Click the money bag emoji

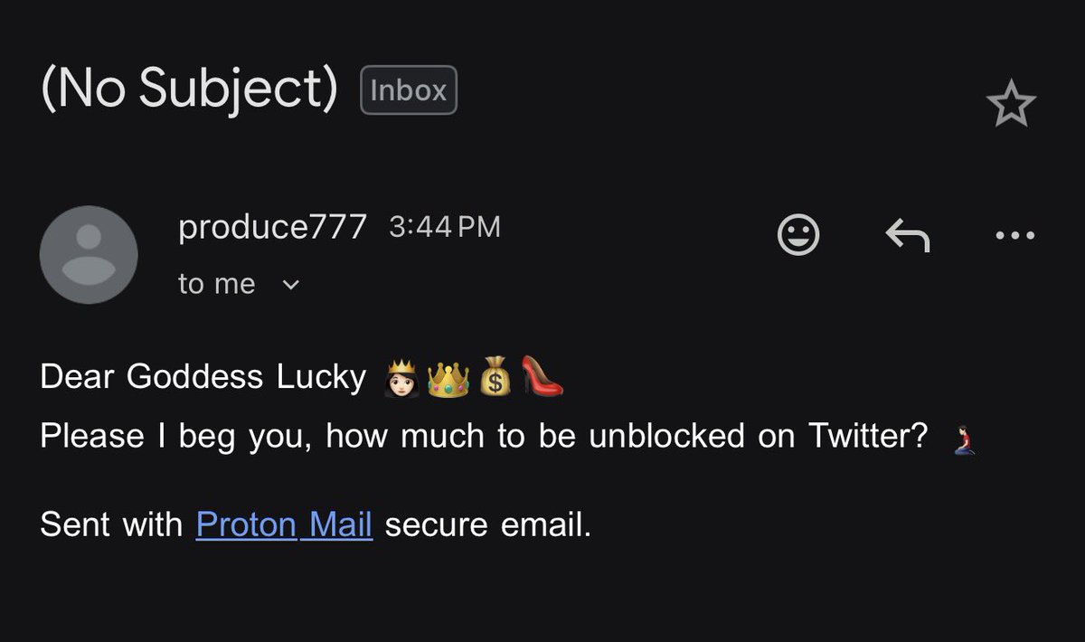pos(495,379)
